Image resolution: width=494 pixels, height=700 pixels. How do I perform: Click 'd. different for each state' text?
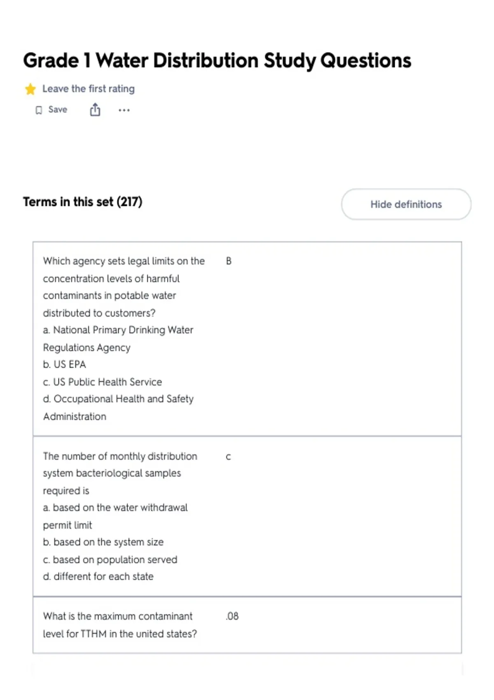point(98,576)
